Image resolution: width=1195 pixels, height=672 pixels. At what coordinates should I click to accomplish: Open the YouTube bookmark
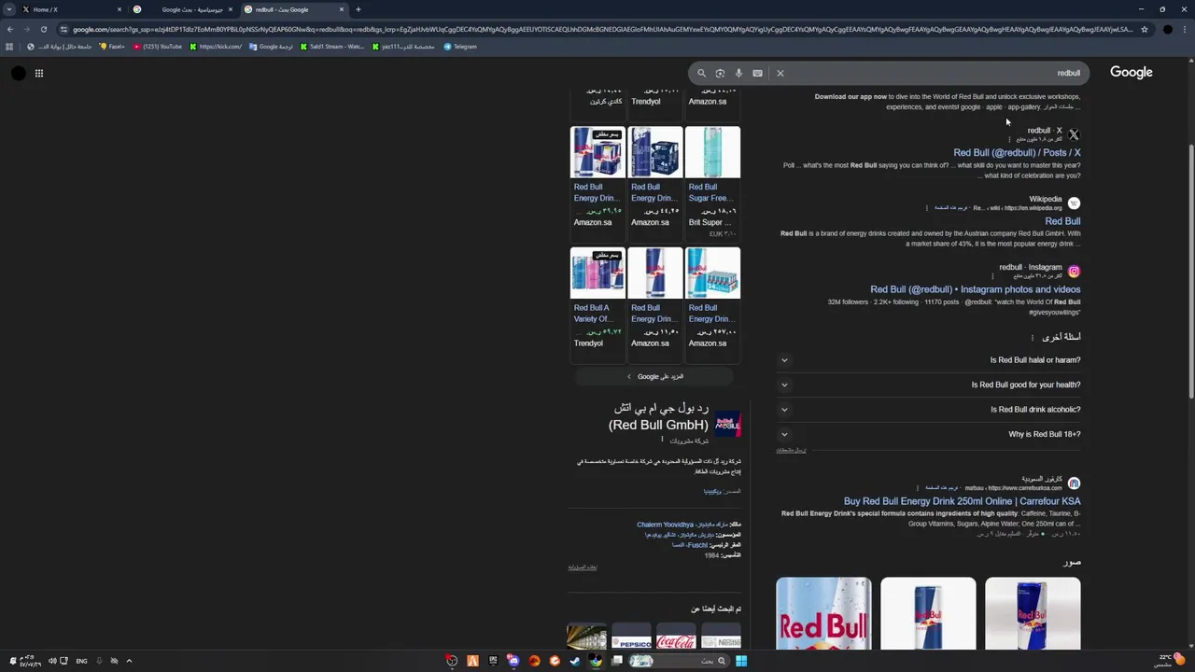pos(158,47)
